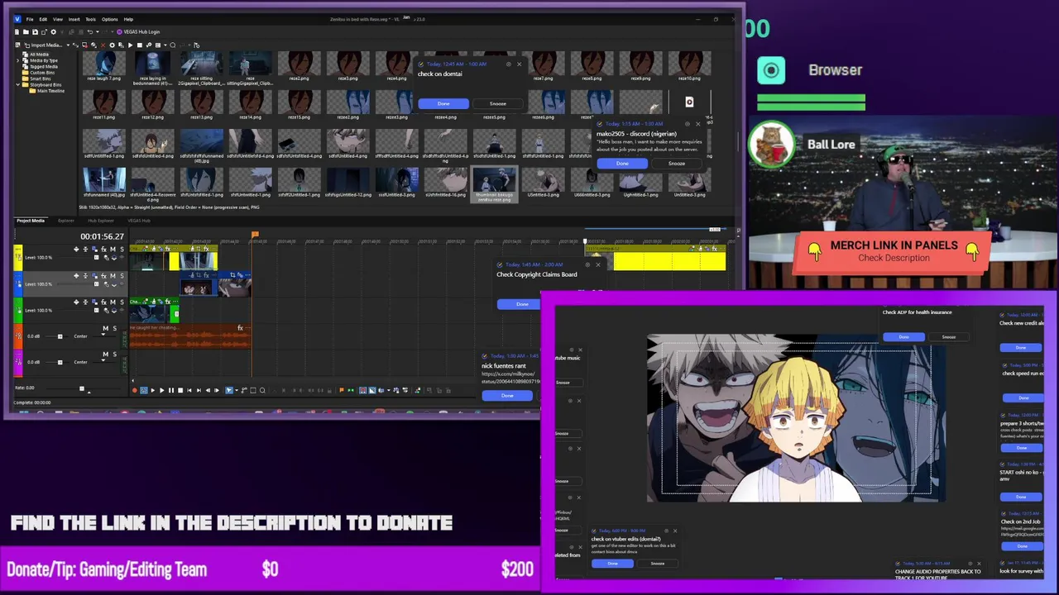Open the Import Media dropdown arrow
This screenshot has height=595, width=1059.
68,45
